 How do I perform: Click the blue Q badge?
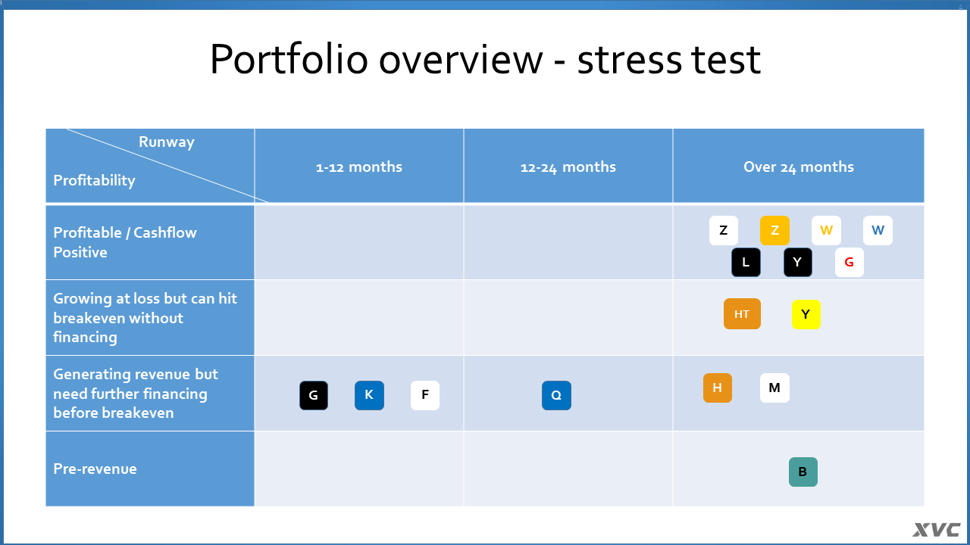tap(556, 395)
